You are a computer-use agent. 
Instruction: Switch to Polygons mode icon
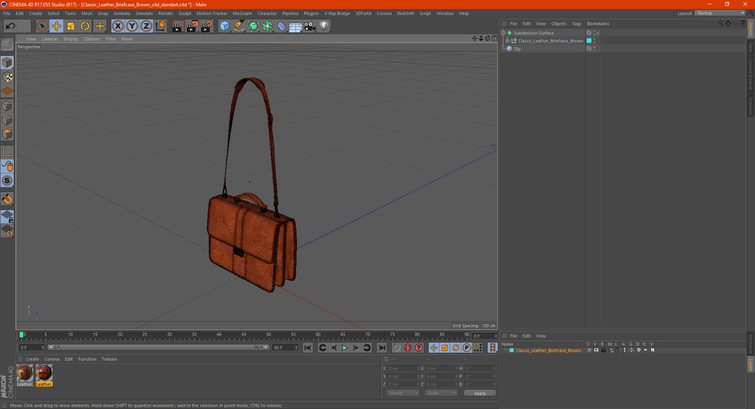(x=7, y=134)
